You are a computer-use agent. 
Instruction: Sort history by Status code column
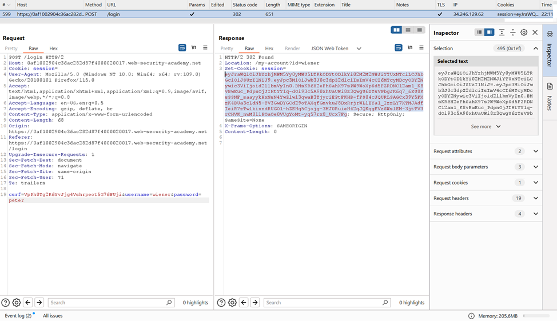pos(245,5)
